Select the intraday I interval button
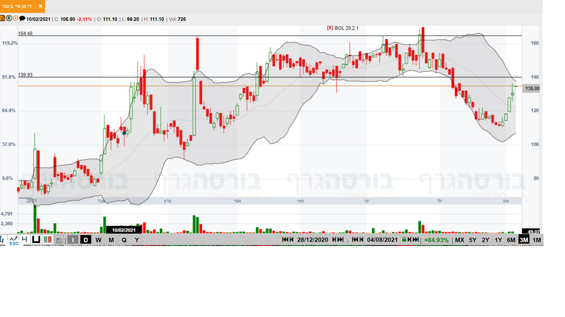Image resolution: width=565 pixels, height=317 pixels. click(73, 240)
